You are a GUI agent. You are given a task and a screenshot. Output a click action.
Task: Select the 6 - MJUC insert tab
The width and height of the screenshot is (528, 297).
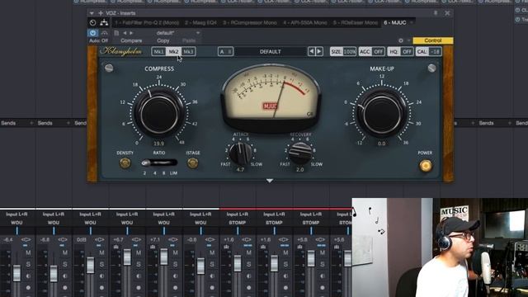pyautogui.click(x=395, y=22)
